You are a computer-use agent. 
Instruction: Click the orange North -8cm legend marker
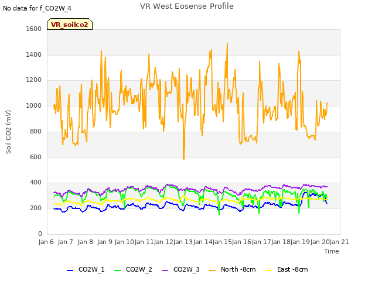click(212, 270)
